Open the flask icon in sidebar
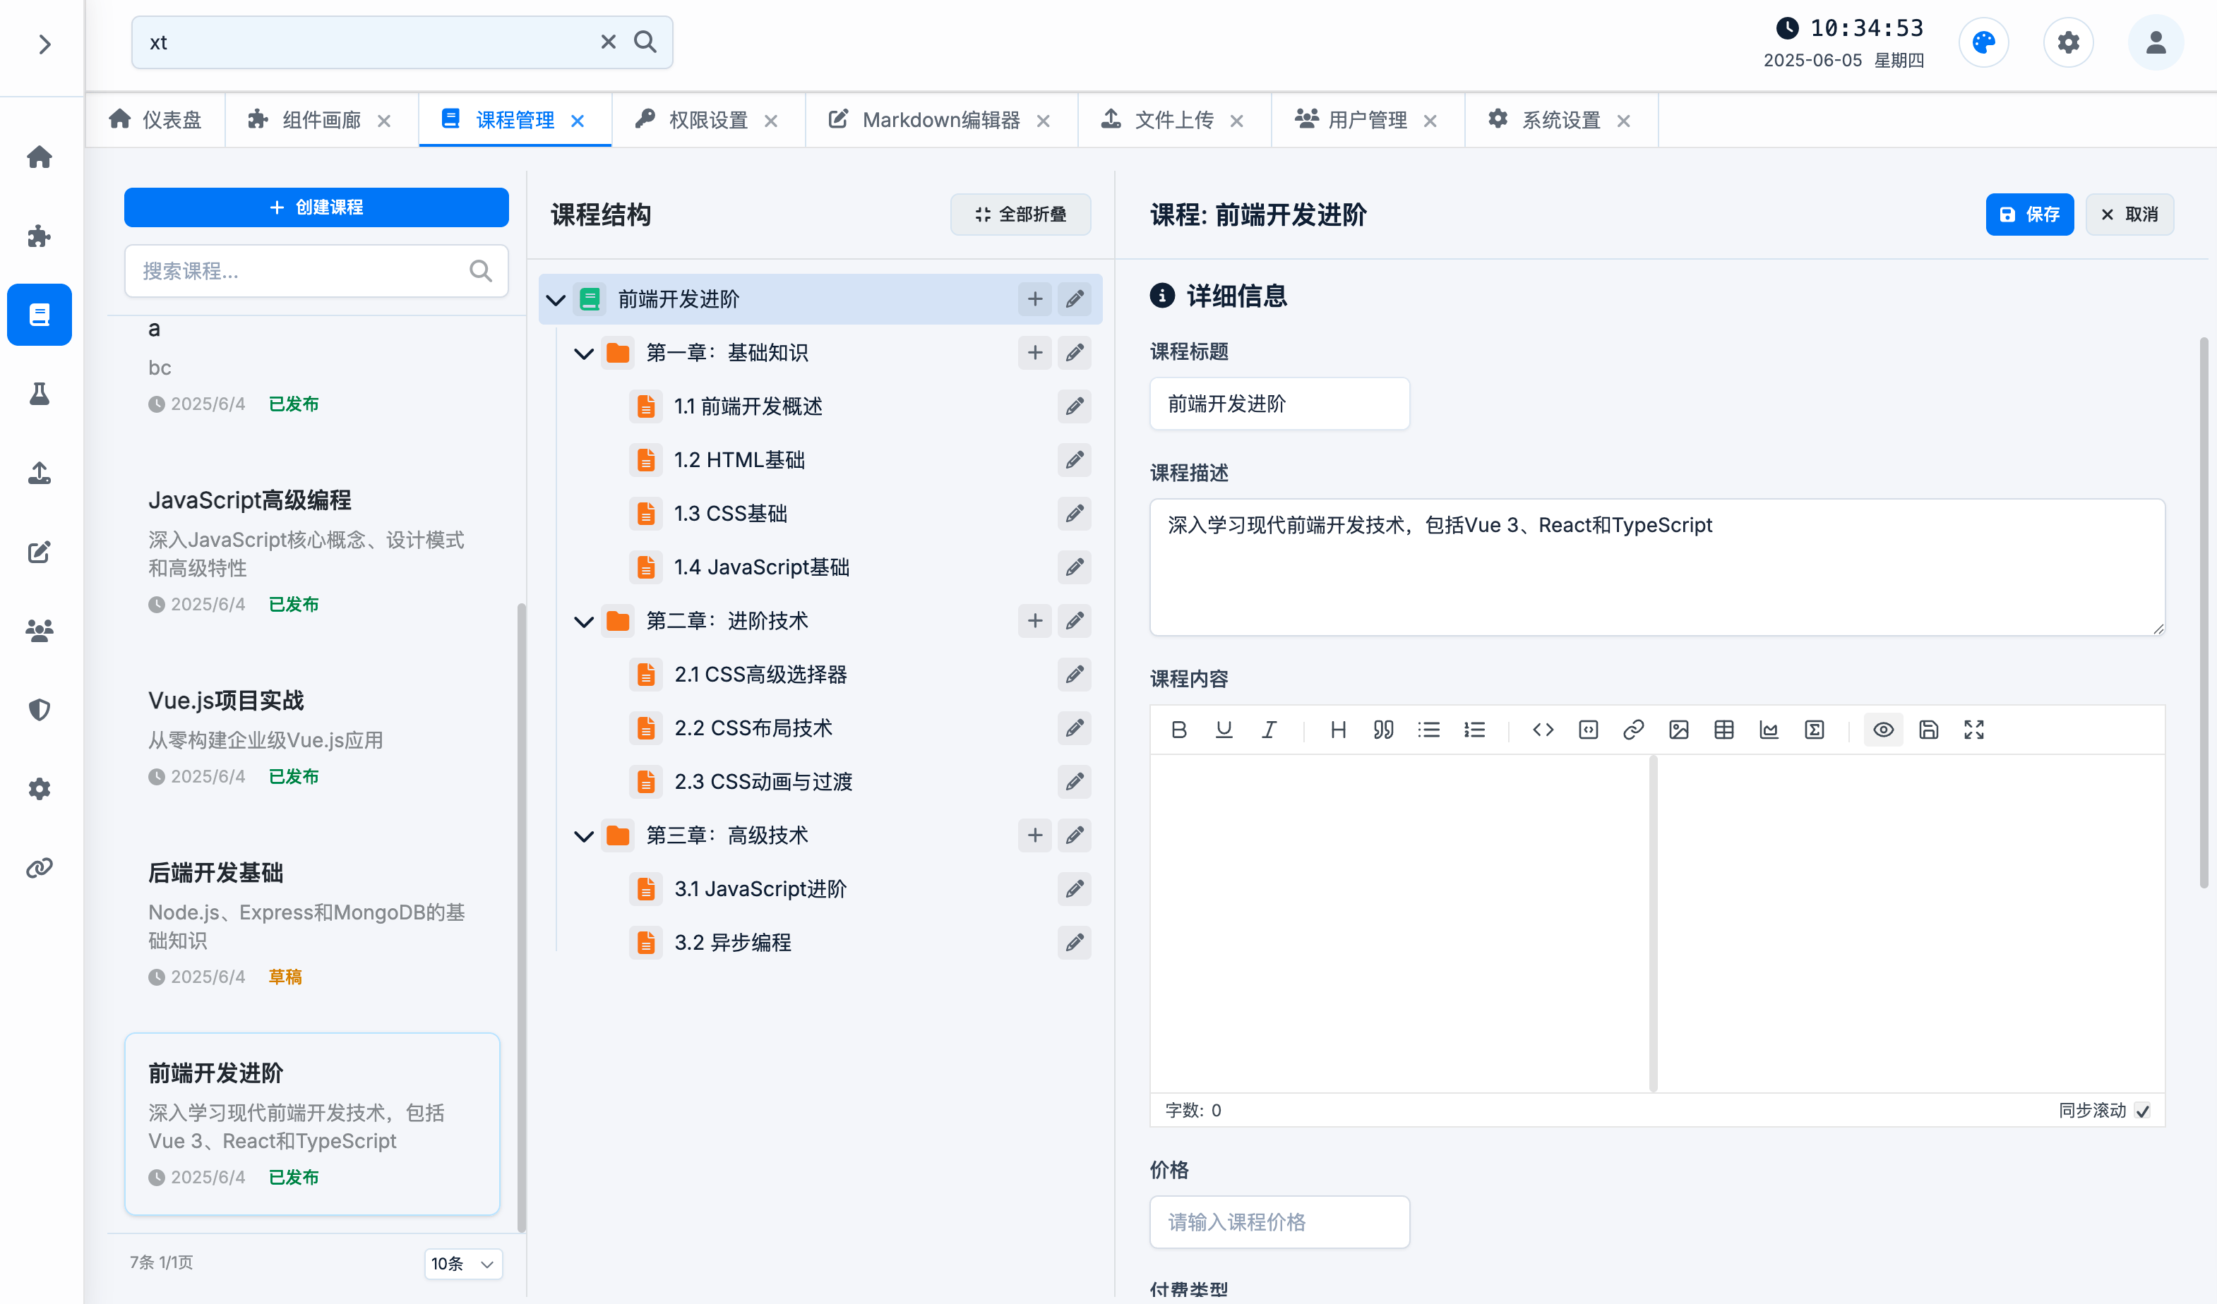 point(40,394)
